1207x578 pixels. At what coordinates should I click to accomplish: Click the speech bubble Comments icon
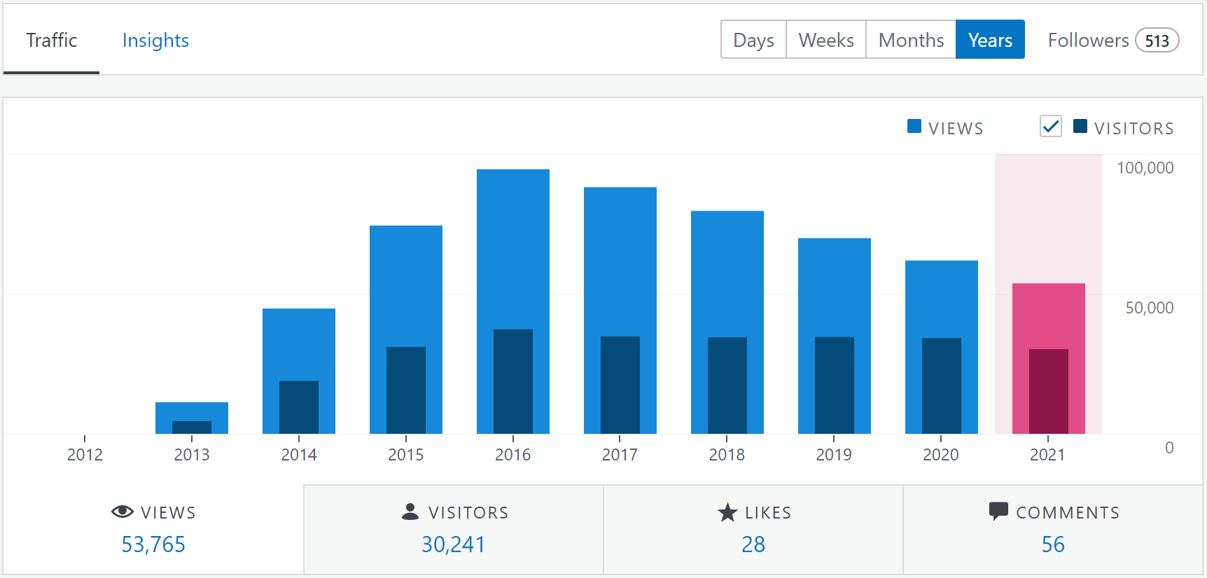tap(998, 511)
